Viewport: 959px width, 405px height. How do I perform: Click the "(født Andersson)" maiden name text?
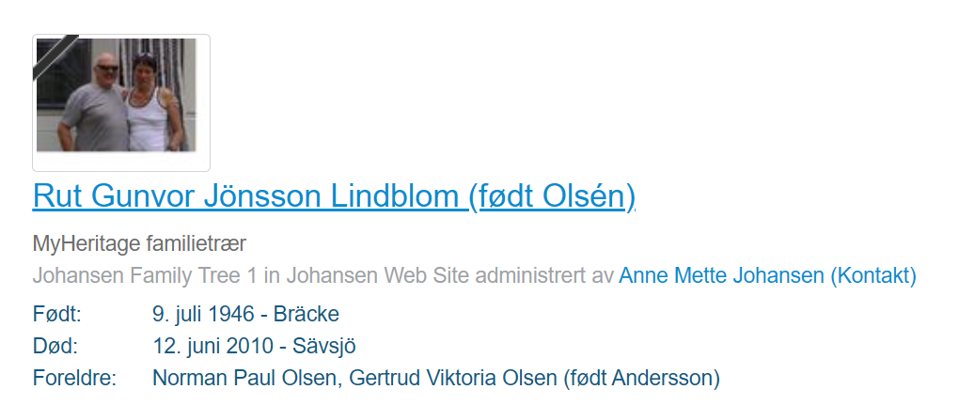[x=642, y=379]
